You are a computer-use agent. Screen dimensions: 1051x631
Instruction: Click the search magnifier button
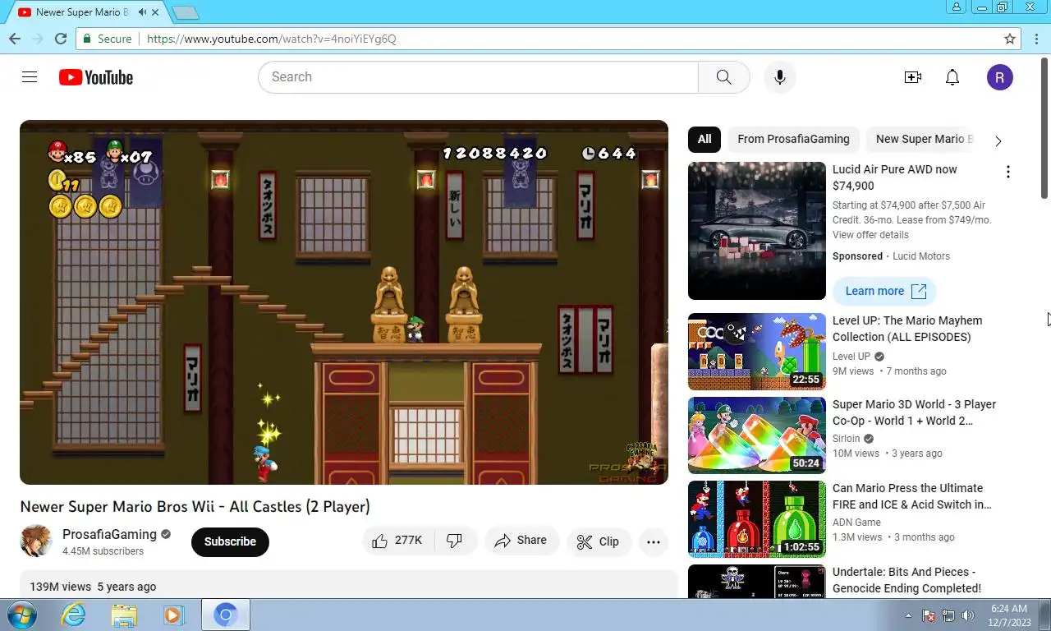coord(723,77)
